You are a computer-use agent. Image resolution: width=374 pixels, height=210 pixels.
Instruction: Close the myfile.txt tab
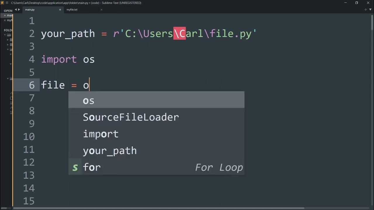(x=101, y=10)
